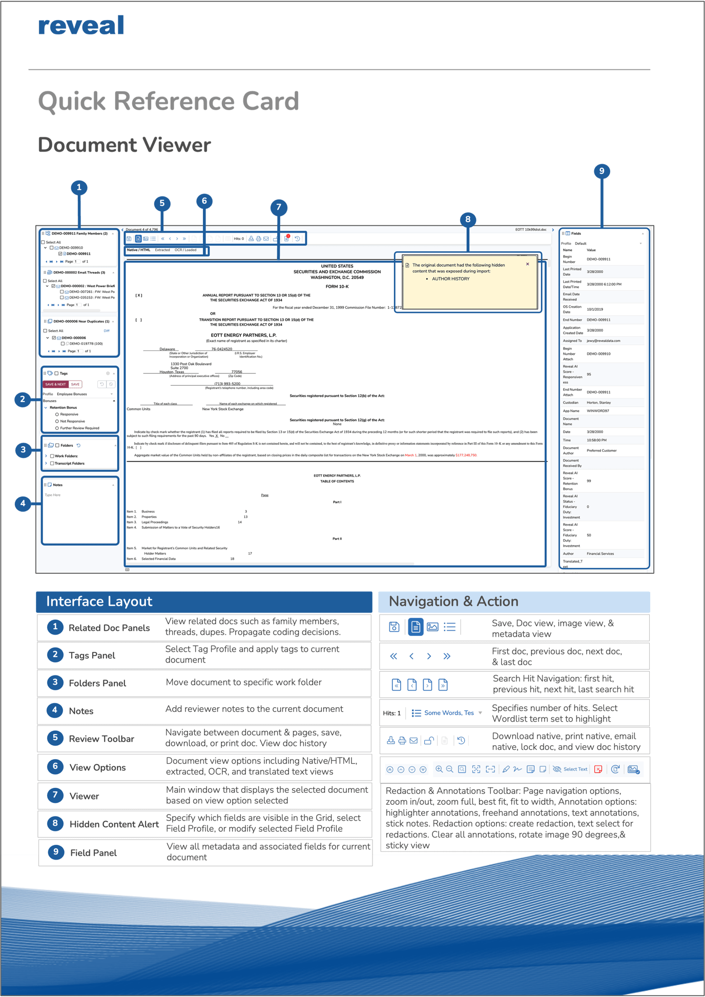Jump to last doc double-right chevron in Navigation table
The width and height of the screenshot is (705, 997).
pos(447,656)
